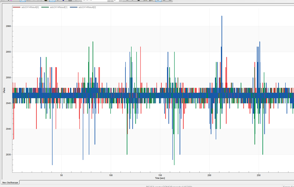Click the adcCH14Result[1] legend label
294x187 pixels.
click(x=59, y=7)
